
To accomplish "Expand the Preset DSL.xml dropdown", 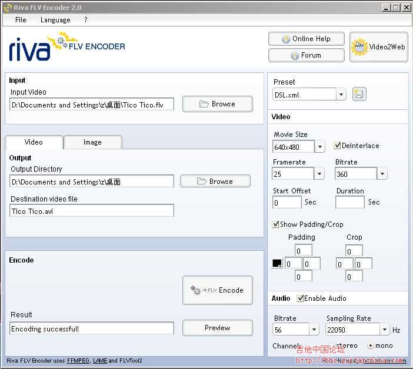I will coord(341,95).
